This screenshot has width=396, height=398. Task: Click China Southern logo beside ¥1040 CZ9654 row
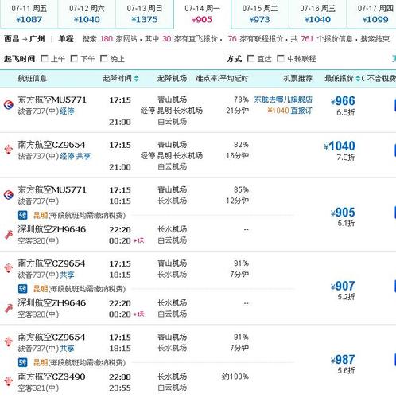[9, 150]
